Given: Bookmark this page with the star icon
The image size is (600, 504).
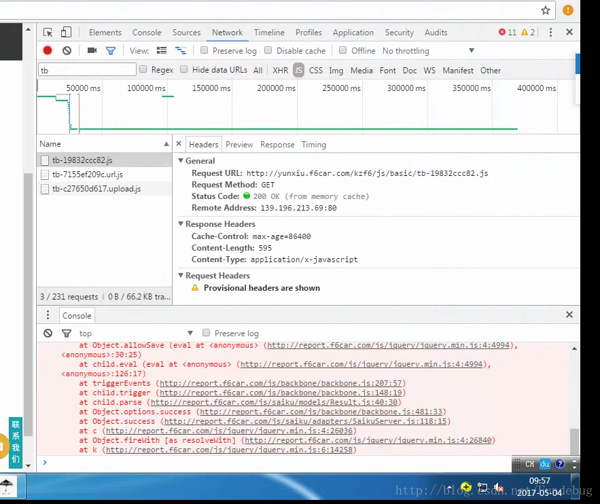Looking at the screenshot, I should (546, 10).
